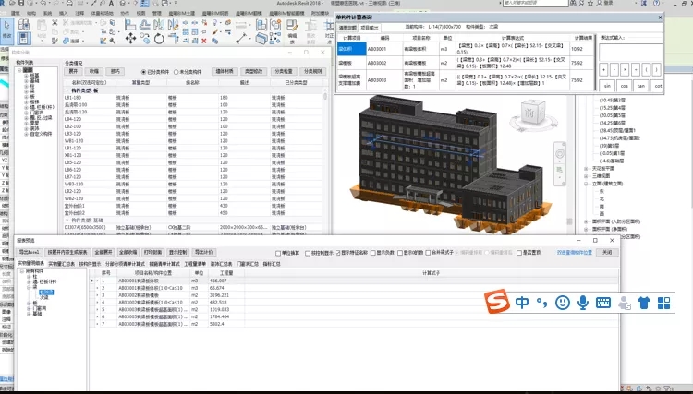Screen dimensions: 693x394
Task: Switch to the 实物量汇总表 tab
Action: (x=61, y=264)
